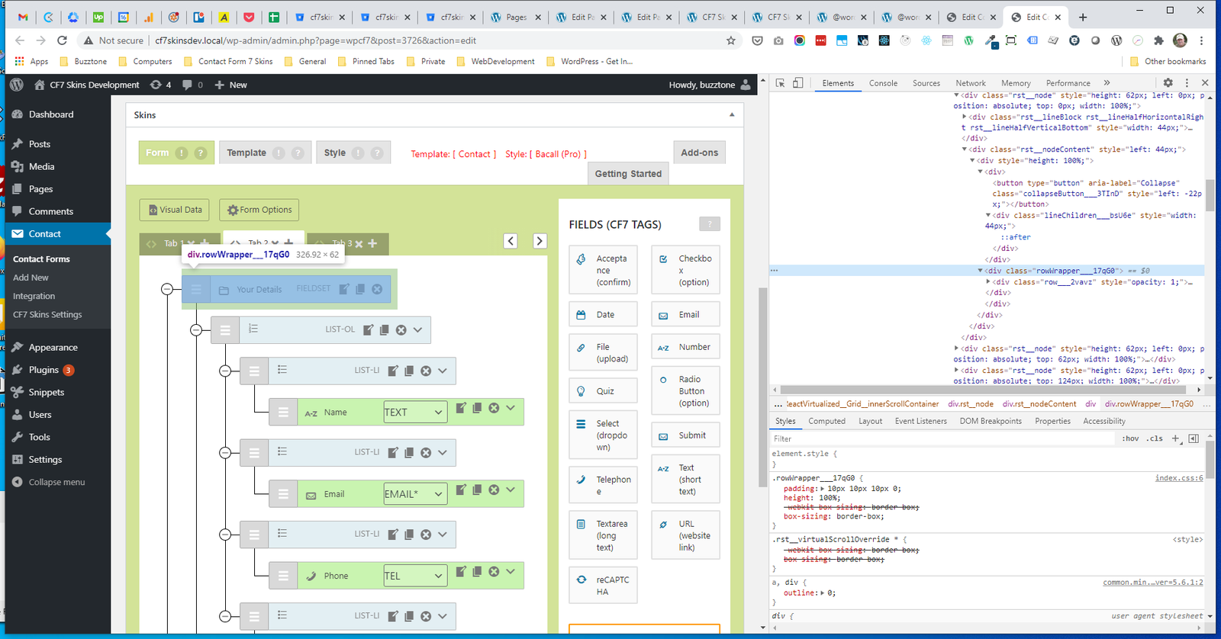Click the DevTools inspect element icon
The height and width of the screenshot is (639, 1221).
point(781,83)
